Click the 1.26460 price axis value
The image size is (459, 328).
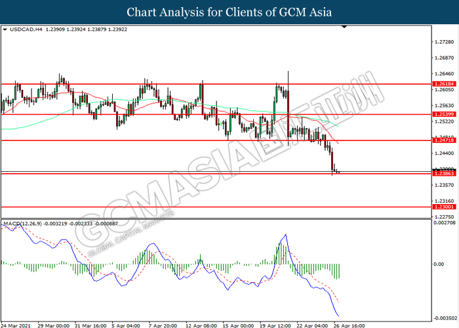445,73
